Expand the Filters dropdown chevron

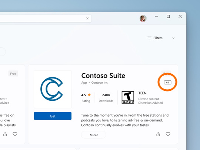click(173, 38)
